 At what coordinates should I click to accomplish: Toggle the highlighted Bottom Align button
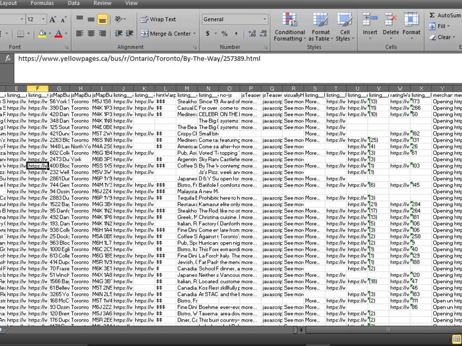click(x=102, y=20)
